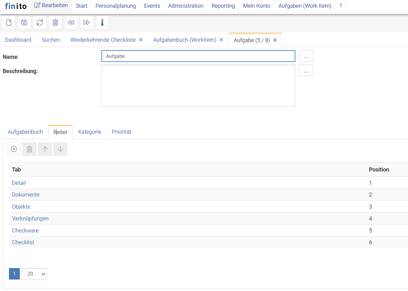Open the page size dropdown showing 20
The image size is (408, 291).
34,274
